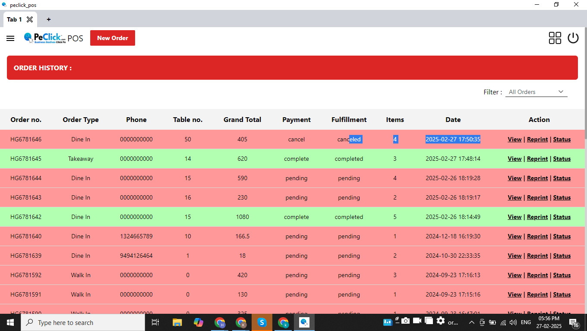Open the grid dashboard icon
587x331 pixels.
(555, 38)
